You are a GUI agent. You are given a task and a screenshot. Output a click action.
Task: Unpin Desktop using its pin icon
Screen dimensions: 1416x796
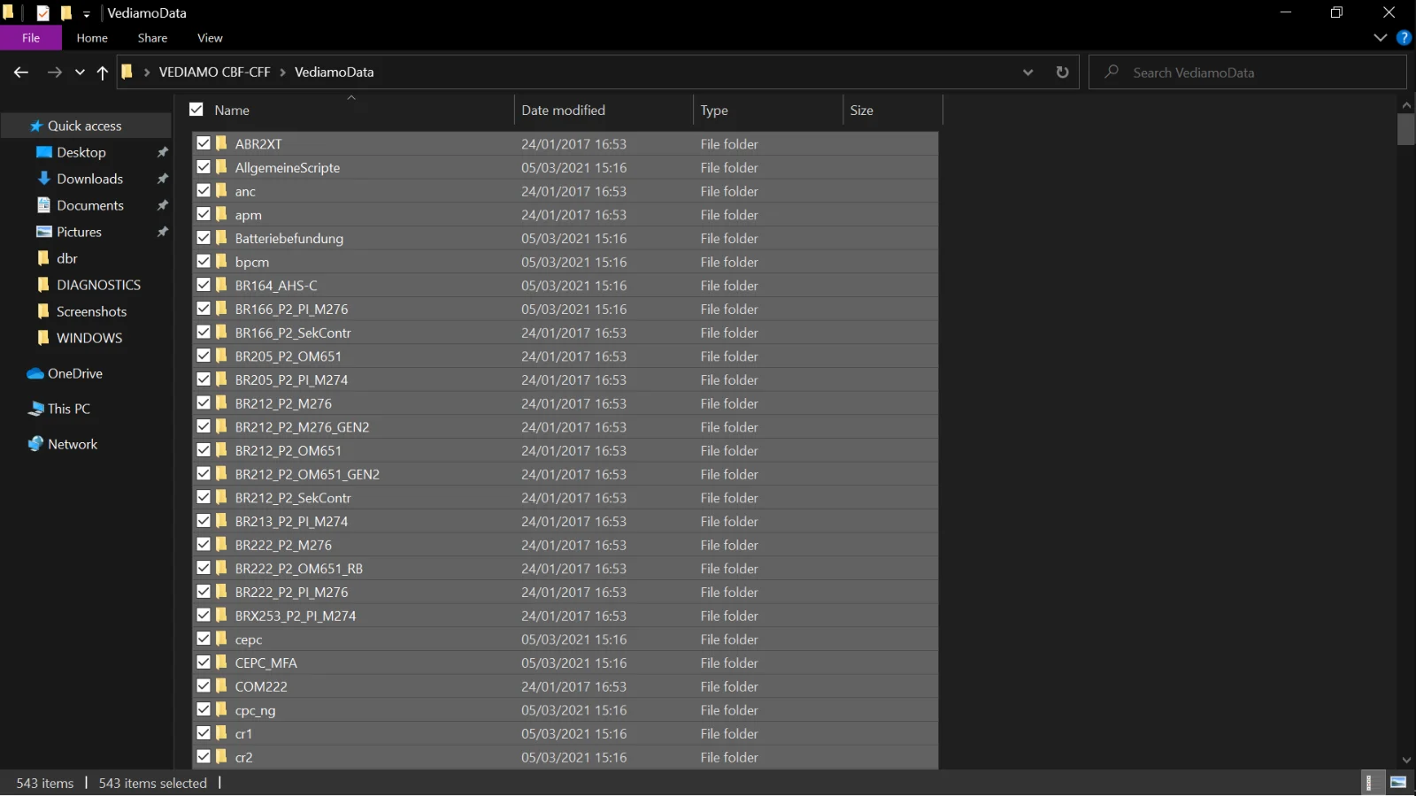coord(163,152)
